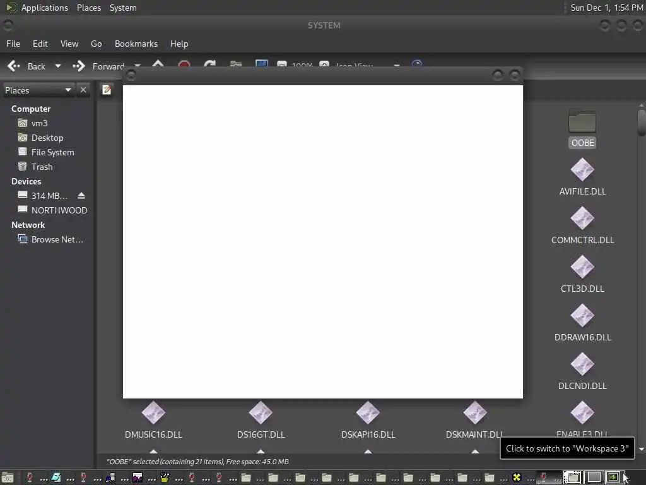The height and width of the screenshot is (485, 646).
Task: Click the Back arrow button
Action: pos(26,66)
